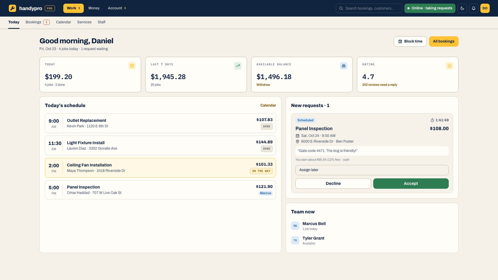Image resolution: width=498 pixels, height=280 pixels.
Task: Click 202 reviews need a reply link
Action: coord(380,85)
